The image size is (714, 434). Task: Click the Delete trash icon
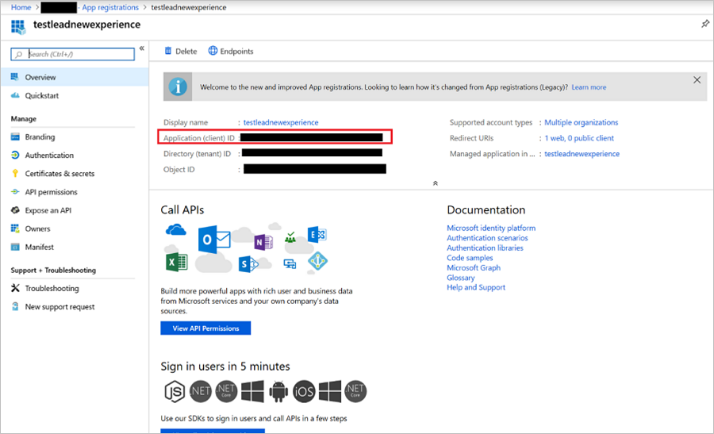tap(168, 52)
